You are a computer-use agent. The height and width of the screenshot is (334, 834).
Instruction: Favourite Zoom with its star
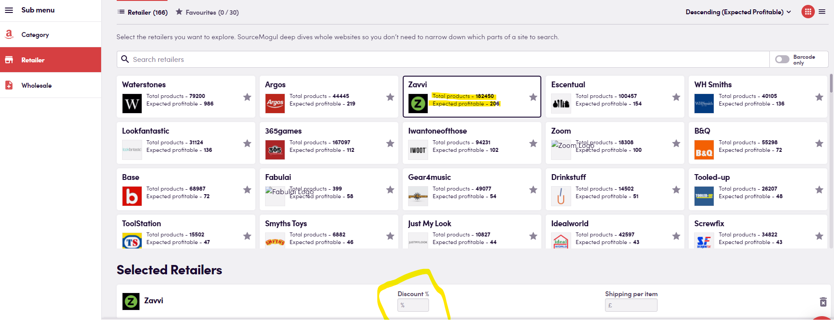(676, 143)
